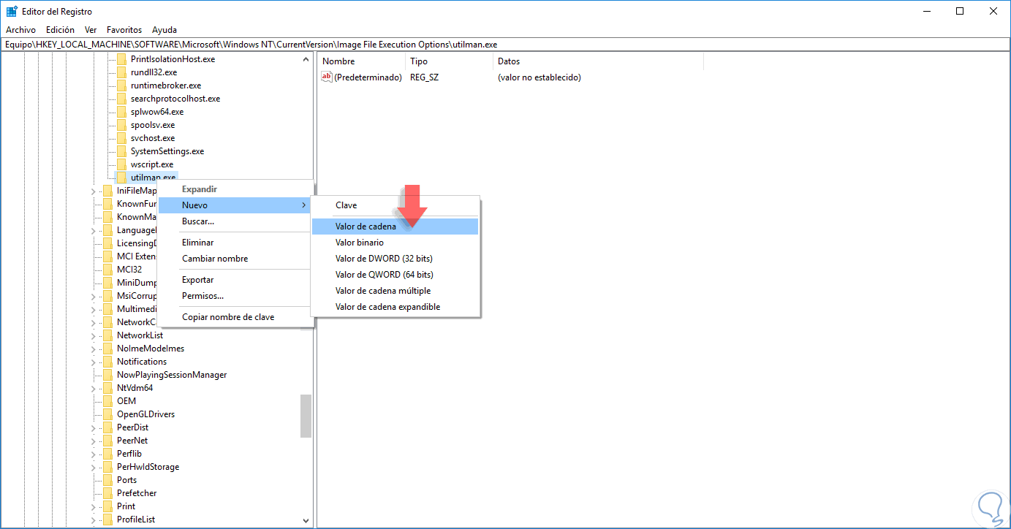Select Valor binario in the submenu

(x=395, y=243)
